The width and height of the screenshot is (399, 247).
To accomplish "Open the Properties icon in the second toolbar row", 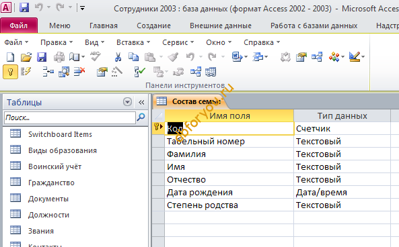I will (102, 72).
